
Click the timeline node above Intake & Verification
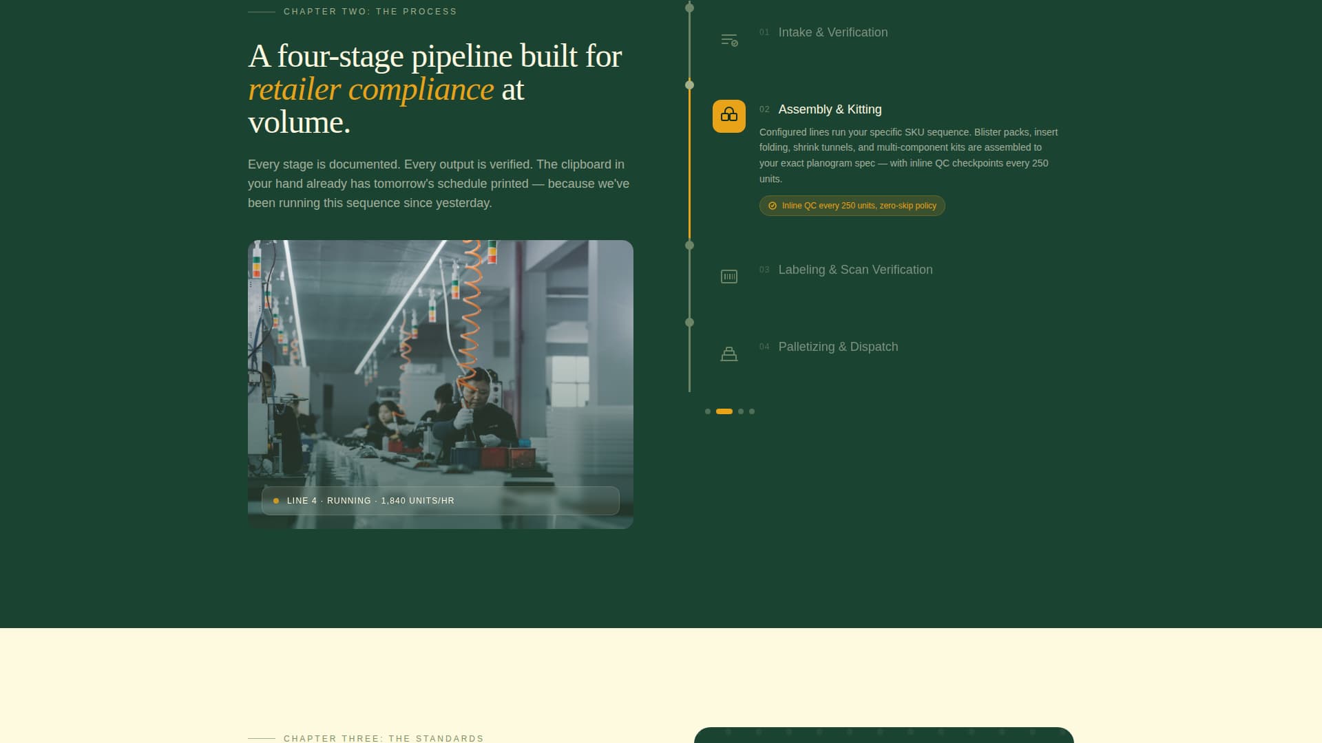click(690, 8)
